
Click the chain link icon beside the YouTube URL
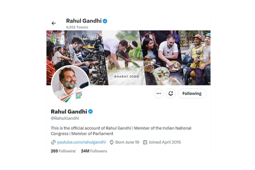(53, 142)
